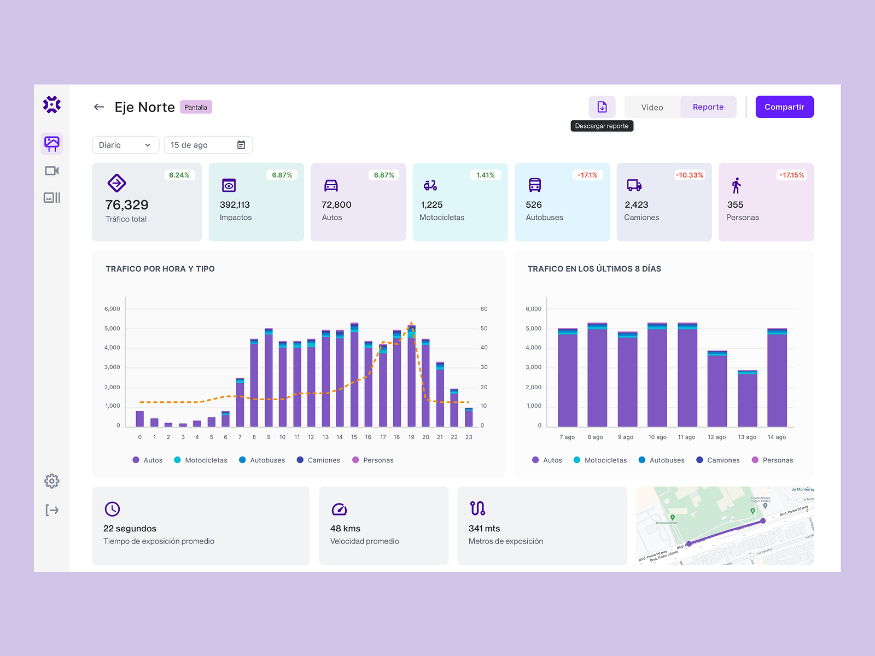Viewport: 875px width, 656px height.
Task: Click the app logo in the sidebar
Action: [x=52, y=104]
